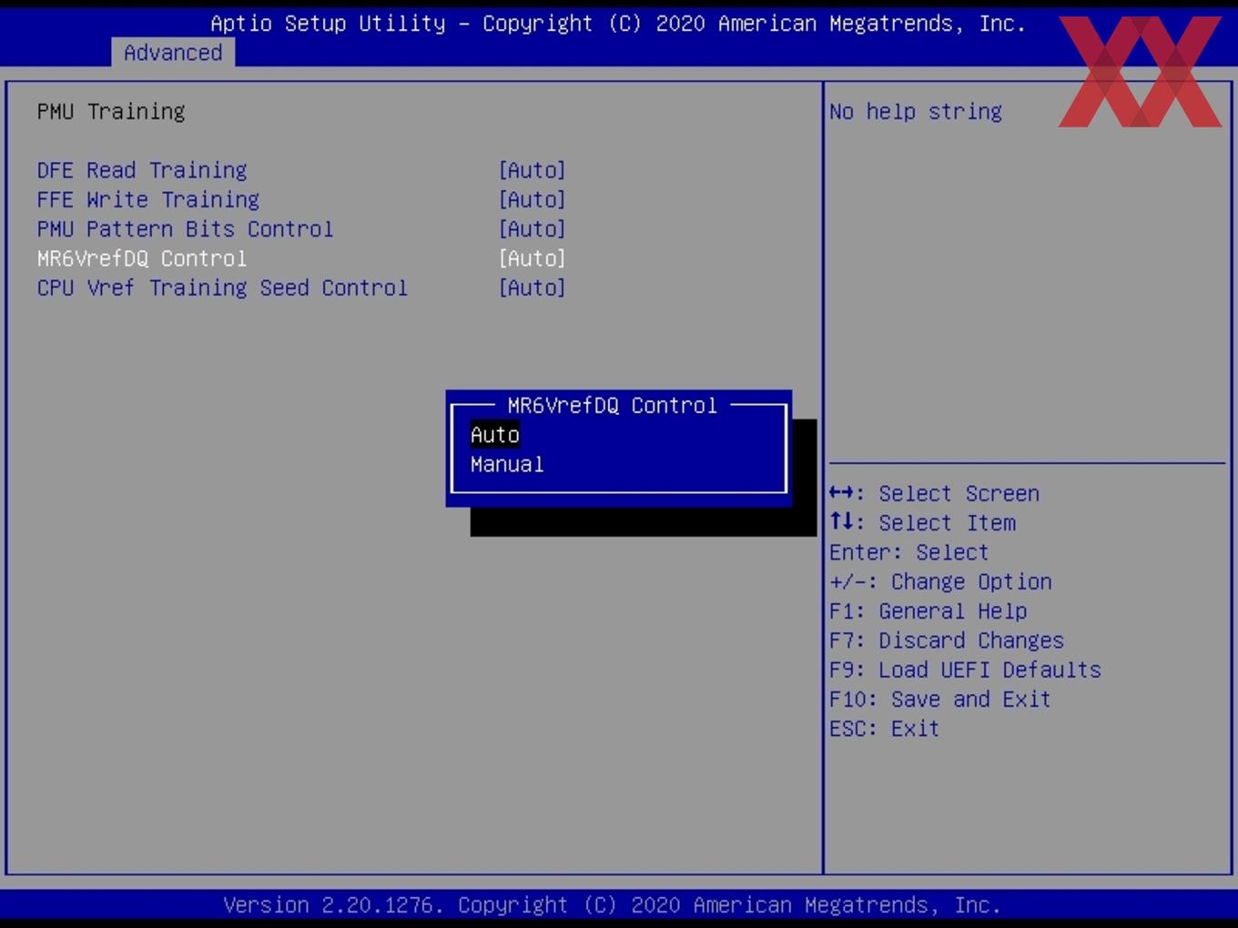Click the 'Select Screen' key hint
The image size is (1238, 928).
pyautogui.click(x=935, y=493)
